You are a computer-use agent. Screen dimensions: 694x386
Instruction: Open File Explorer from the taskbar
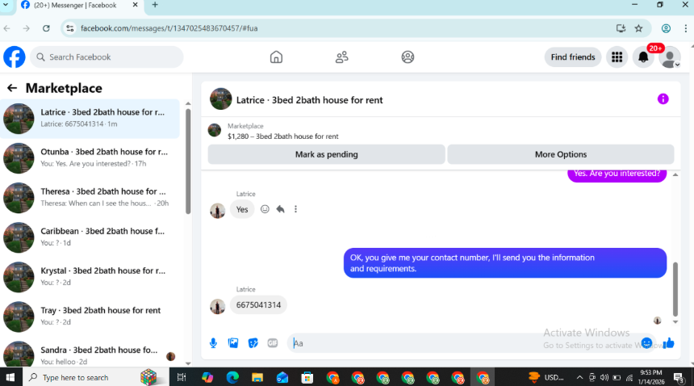(257, 377)
